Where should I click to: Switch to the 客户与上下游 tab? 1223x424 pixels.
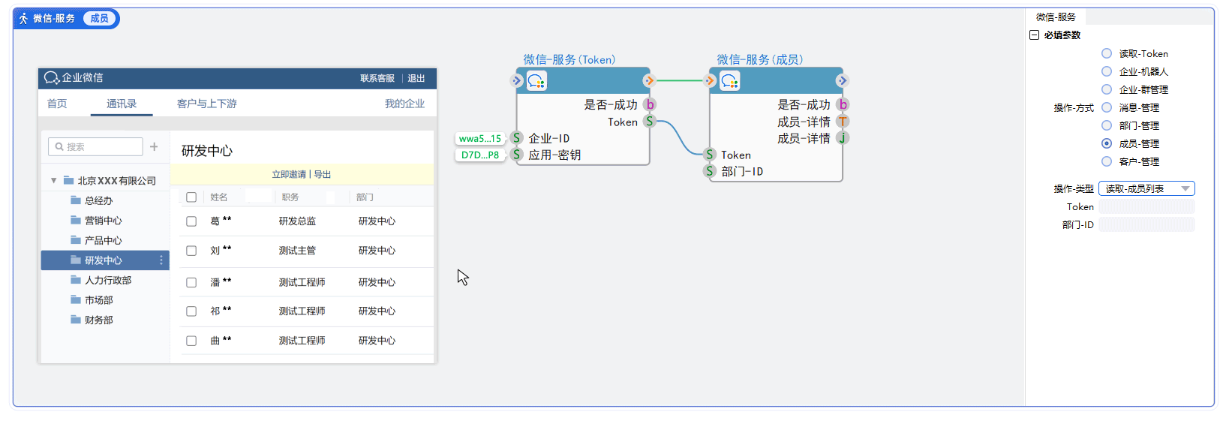pos(206,104)
